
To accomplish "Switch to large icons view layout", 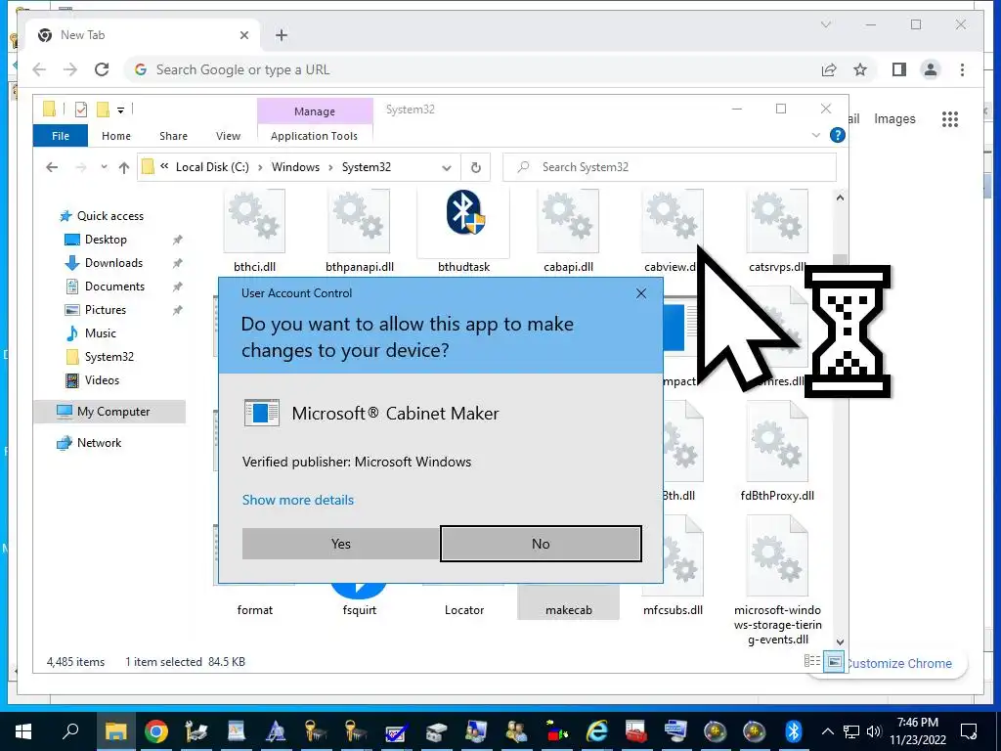I will click(x=834, y=662).
